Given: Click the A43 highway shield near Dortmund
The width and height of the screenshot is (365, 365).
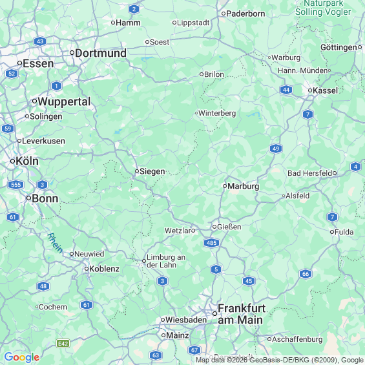Looking at the screenshot, I should 40,41.
